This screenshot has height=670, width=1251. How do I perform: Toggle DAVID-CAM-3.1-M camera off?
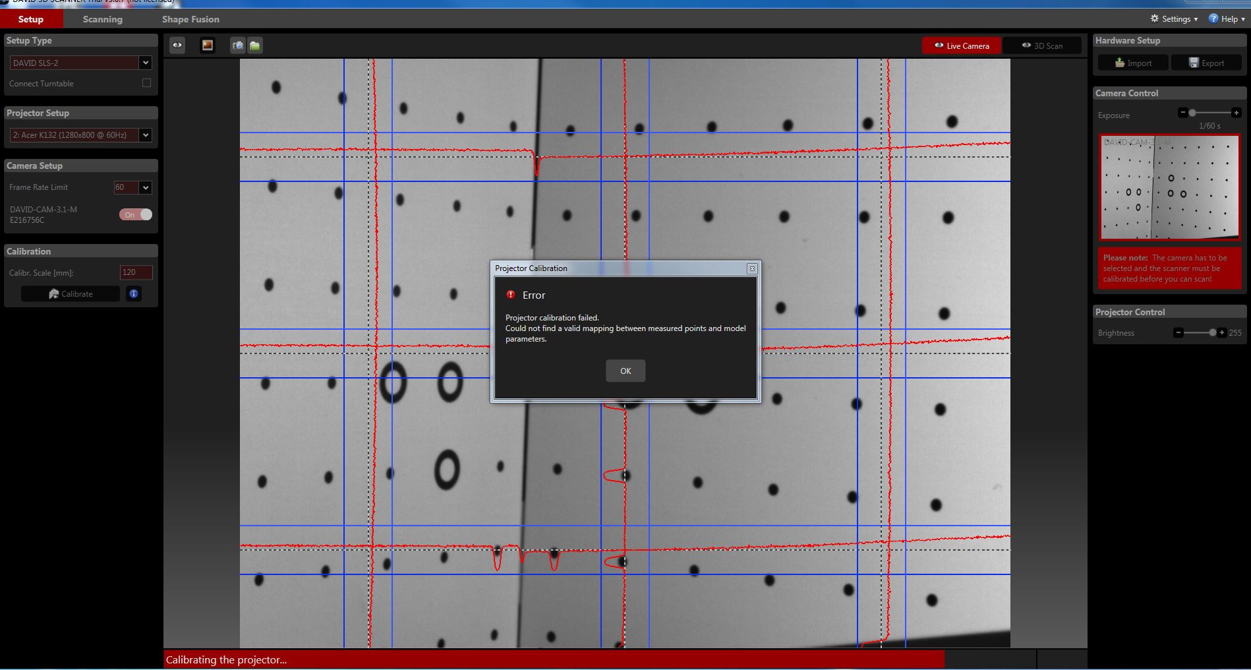pyautogui.click(x=136, y=214)
